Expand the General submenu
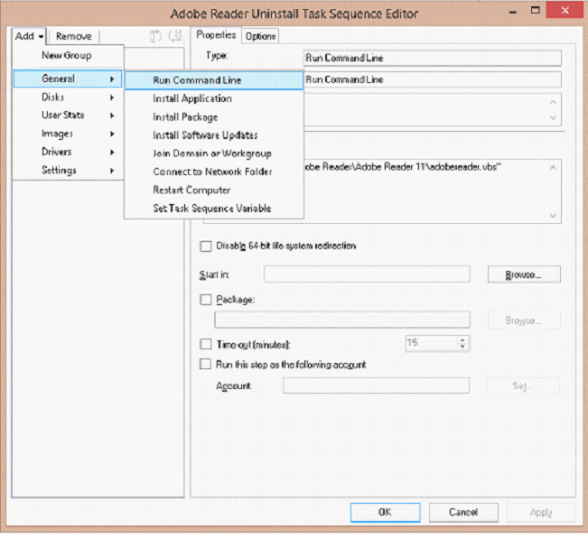 click(x=68, y=79)
